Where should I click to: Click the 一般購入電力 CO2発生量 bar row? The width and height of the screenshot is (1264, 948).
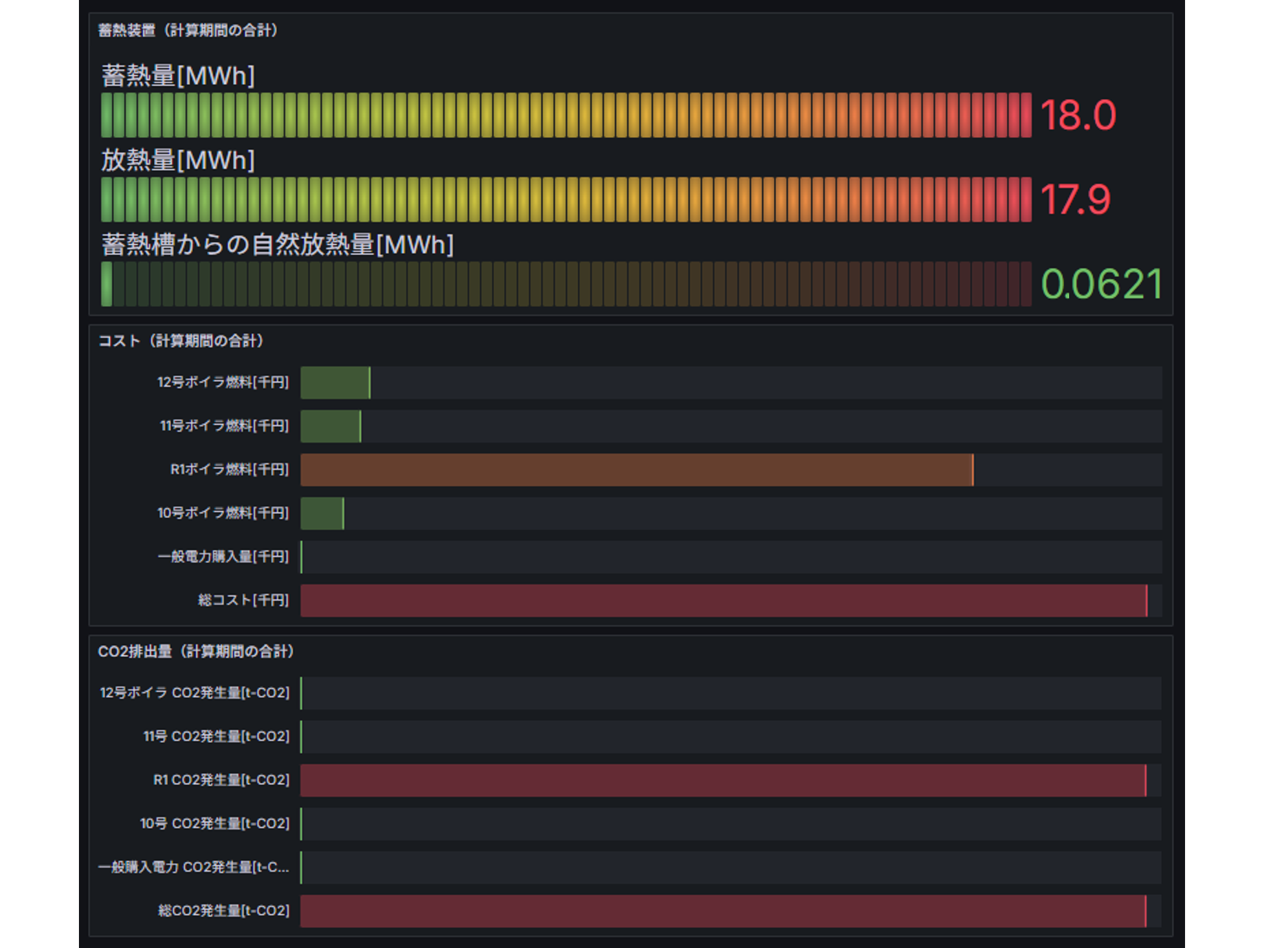[731, 867]
